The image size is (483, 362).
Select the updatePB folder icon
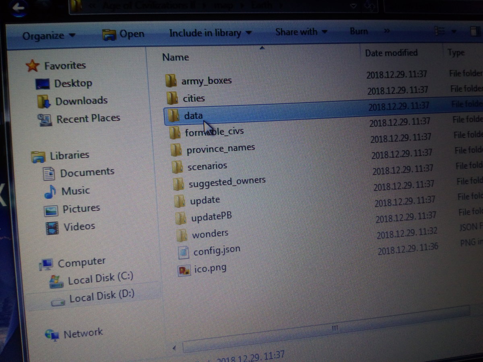(x=181, y=218)
